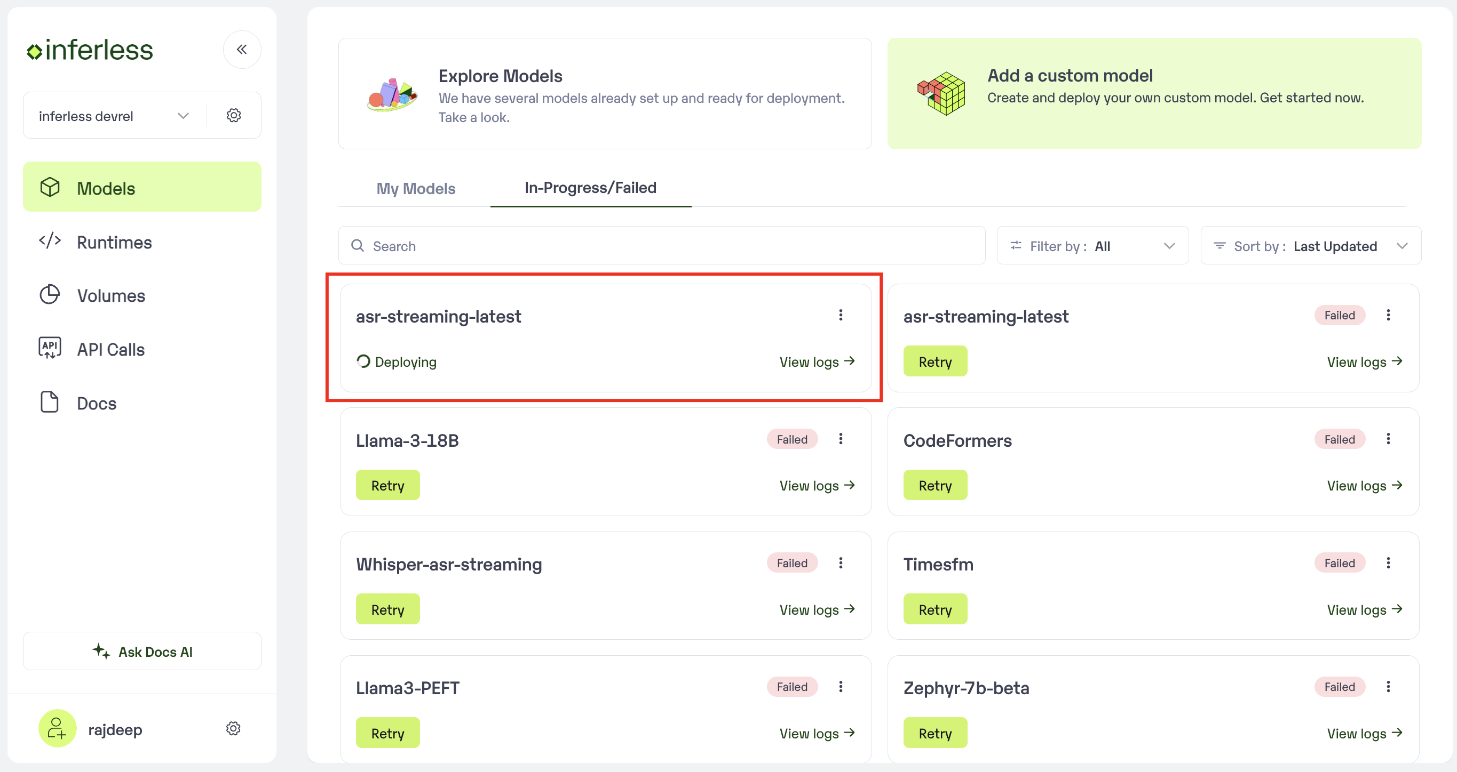This screenshot has width=1457, height=772.
Task: Focus the model Search field
Action: (661, 246)
